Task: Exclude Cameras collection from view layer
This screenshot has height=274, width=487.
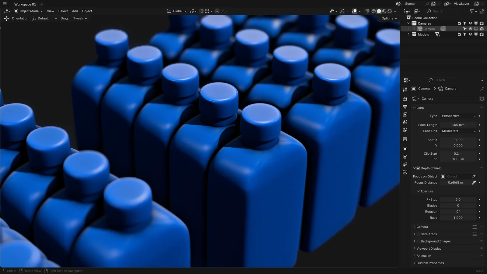Action: click(459, 23)
